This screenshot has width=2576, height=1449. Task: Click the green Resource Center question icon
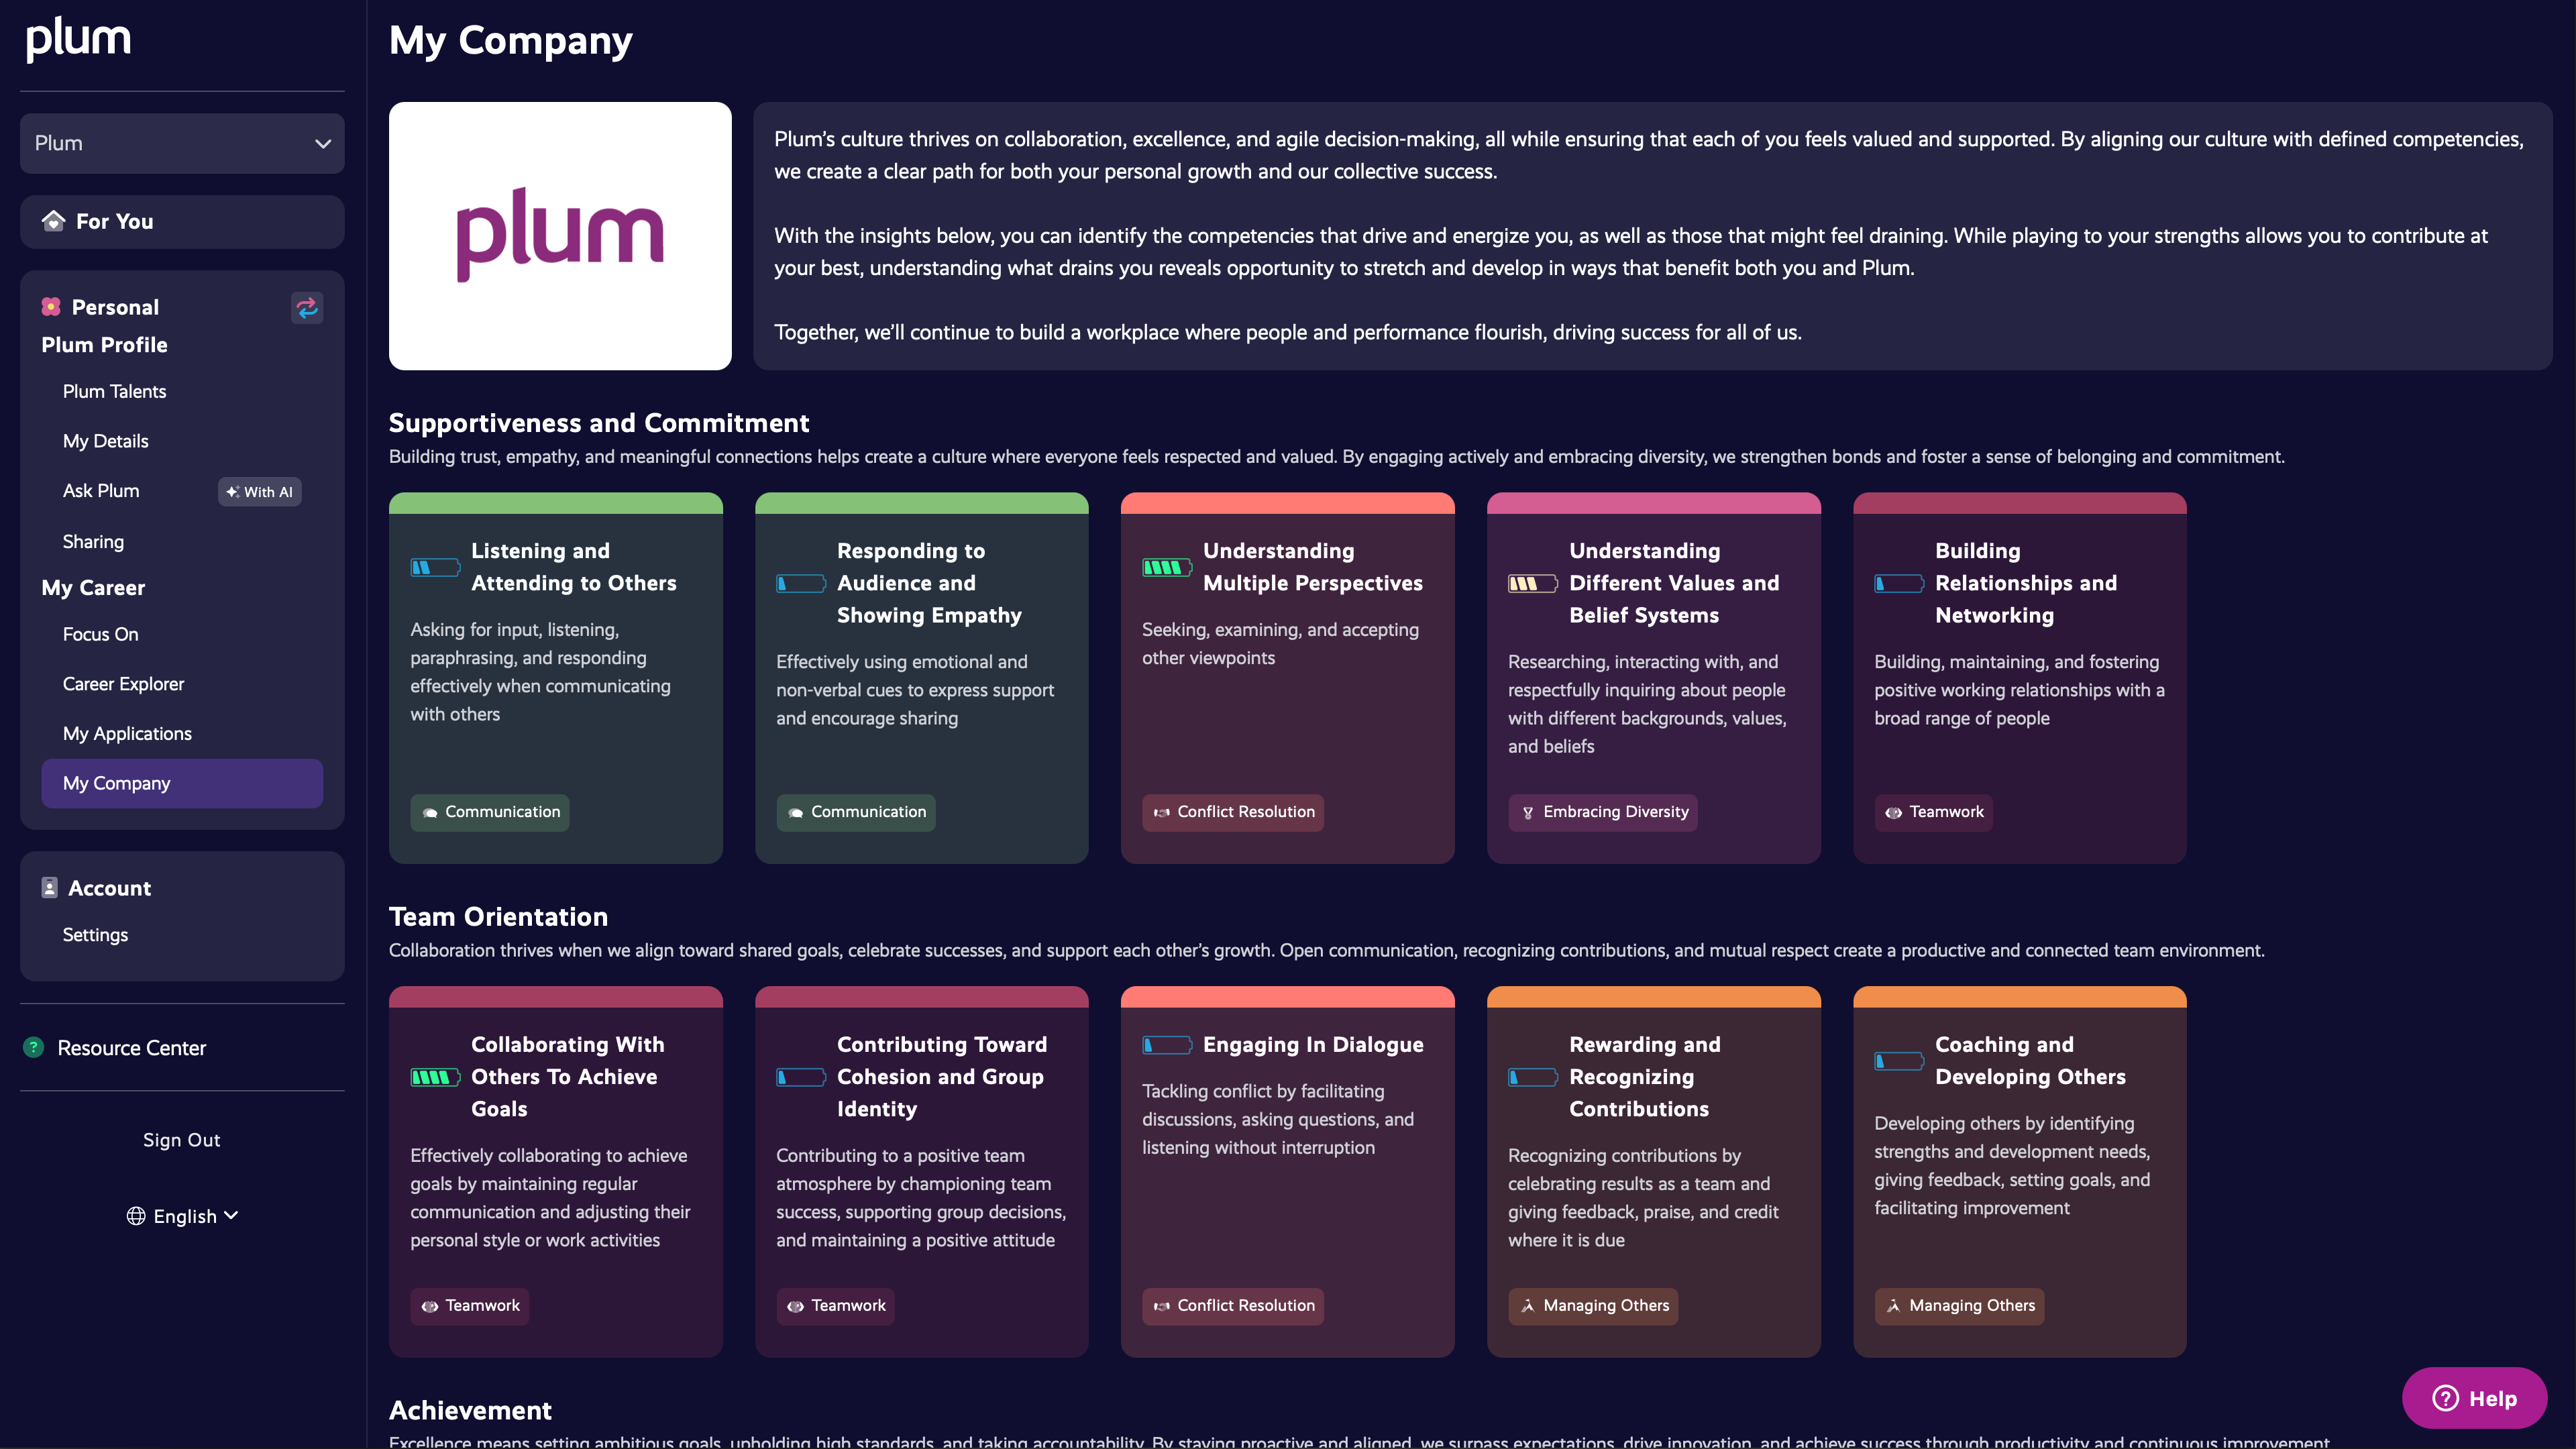click(x=34, y=1047)
